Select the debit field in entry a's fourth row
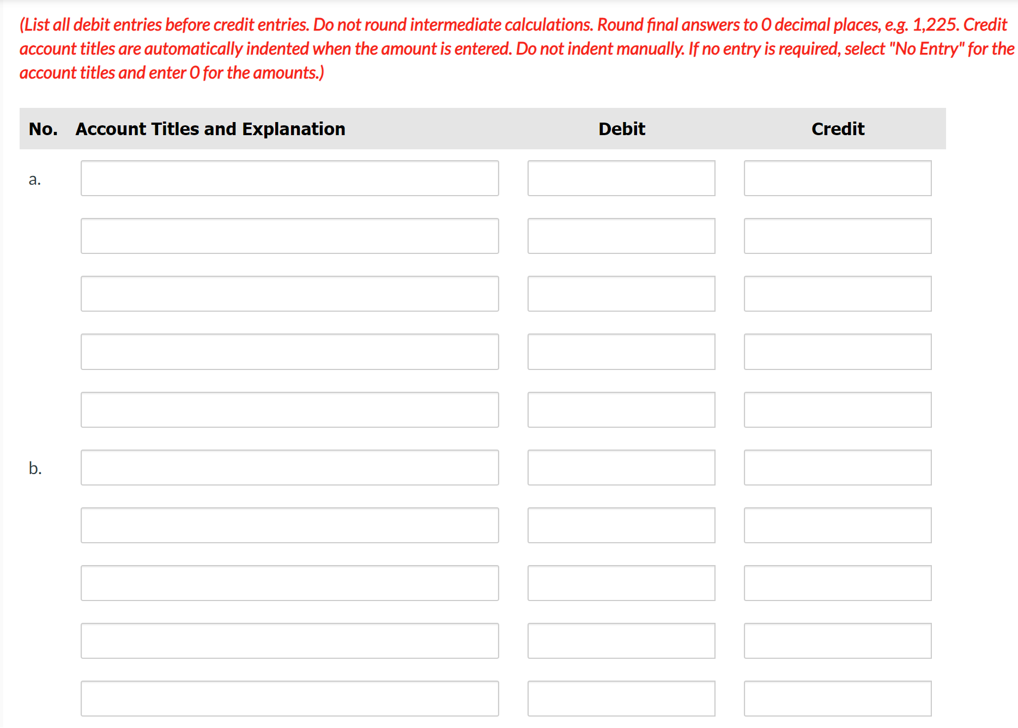Image resolution: width=1018 pixels, height=728 pixels. (621, 351)
